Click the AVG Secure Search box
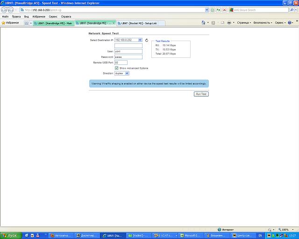The height and width of the screenshot is (239, 299). point(259,10)
